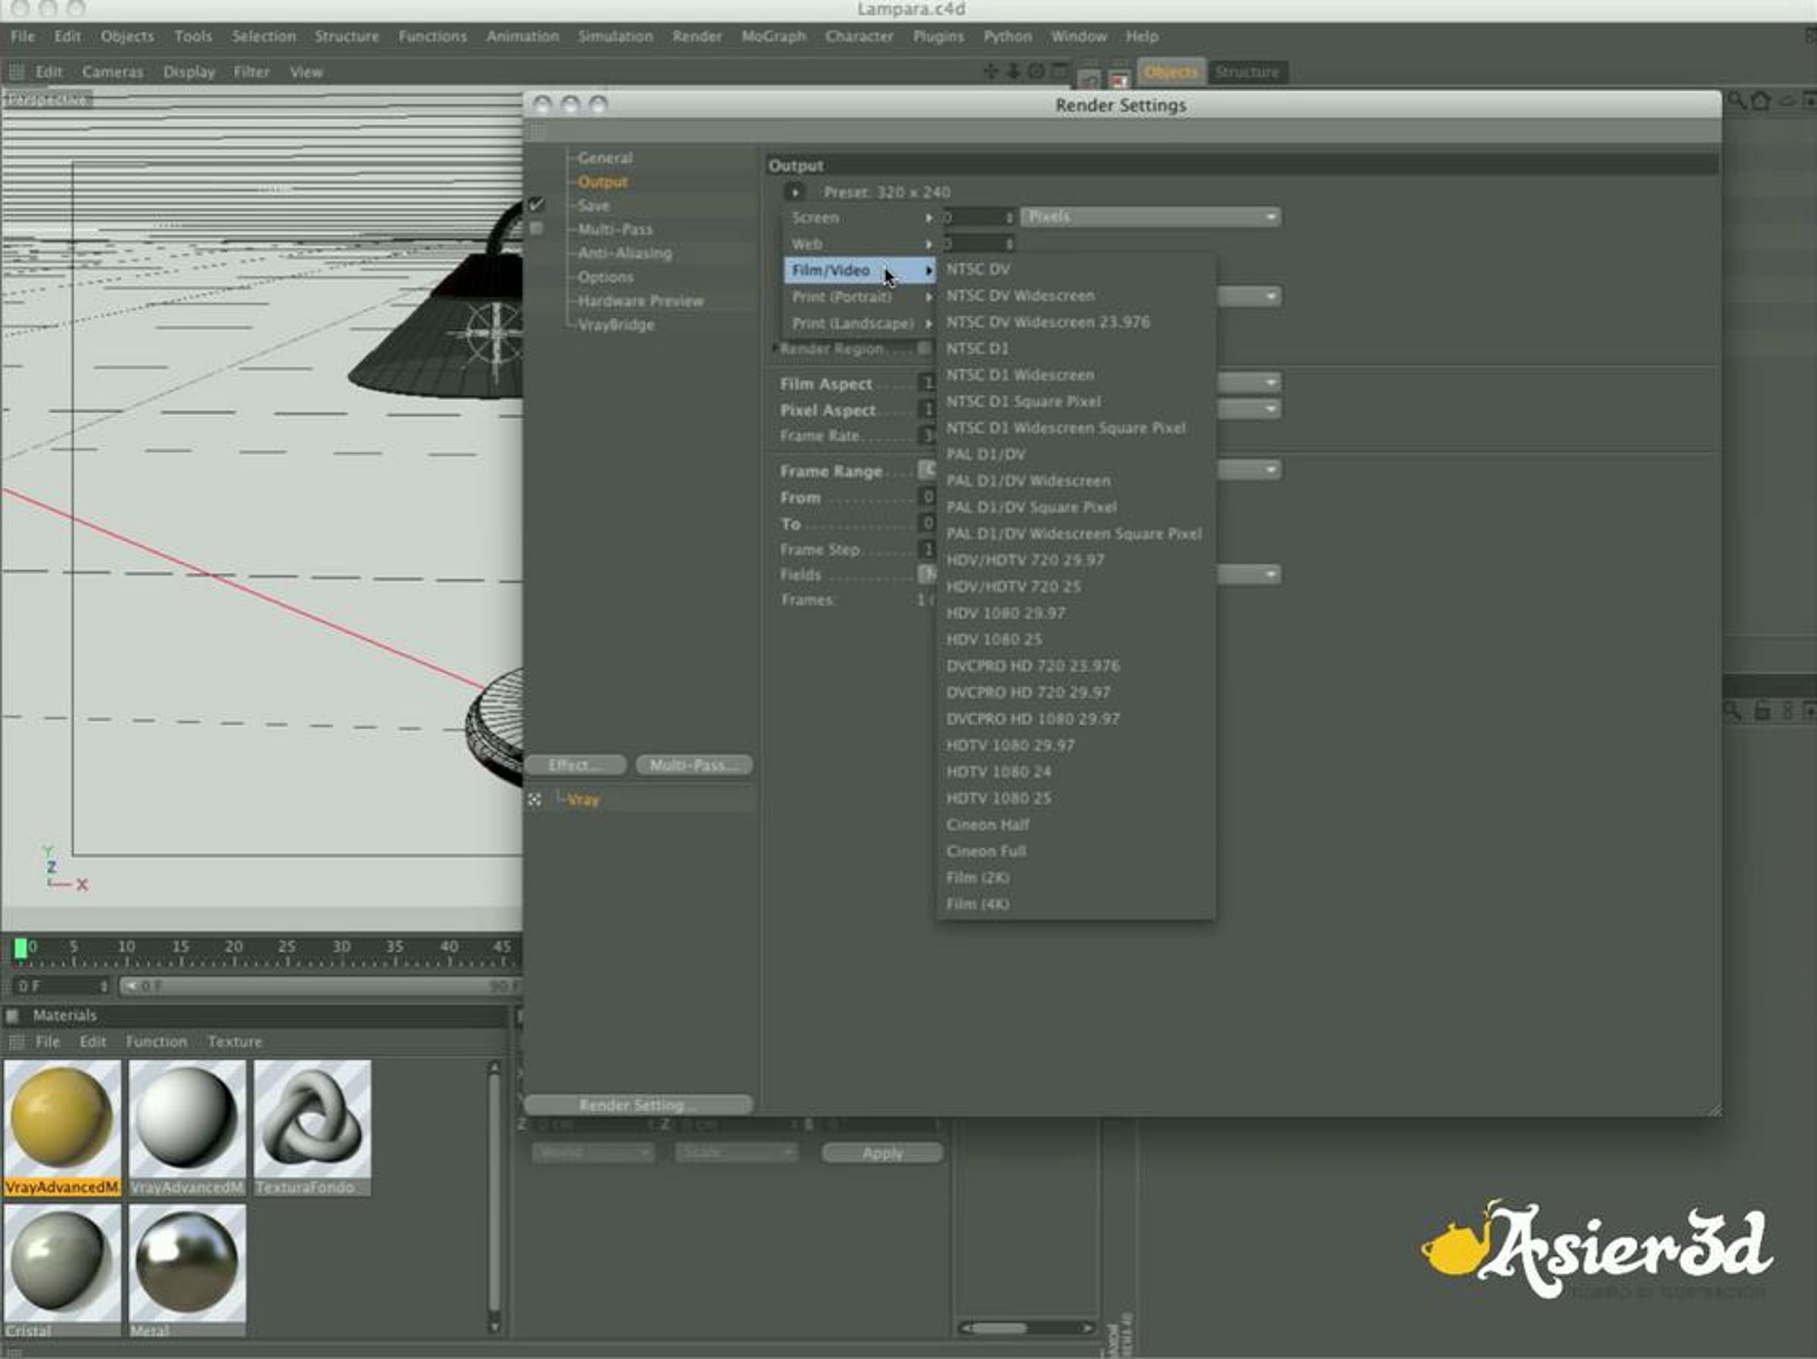Open the Frame Range dropdown arrow
The width and height of the screenshot is (1817, 1359).
[x=1270, y=470]
